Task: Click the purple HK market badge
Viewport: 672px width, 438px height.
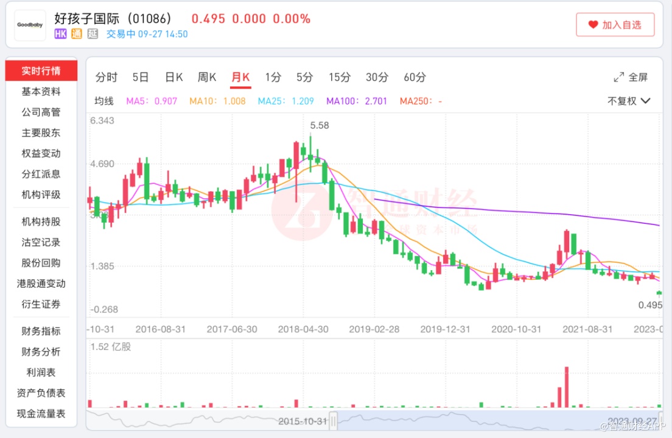Action: [x=60, y=34]
